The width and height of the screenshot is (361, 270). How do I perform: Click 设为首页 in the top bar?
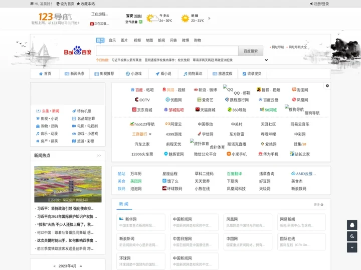(65, 3)
